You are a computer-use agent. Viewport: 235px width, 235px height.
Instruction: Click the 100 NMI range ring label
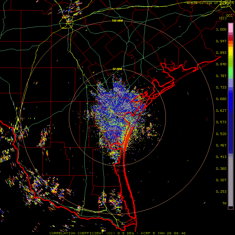(x=117, y=21)
